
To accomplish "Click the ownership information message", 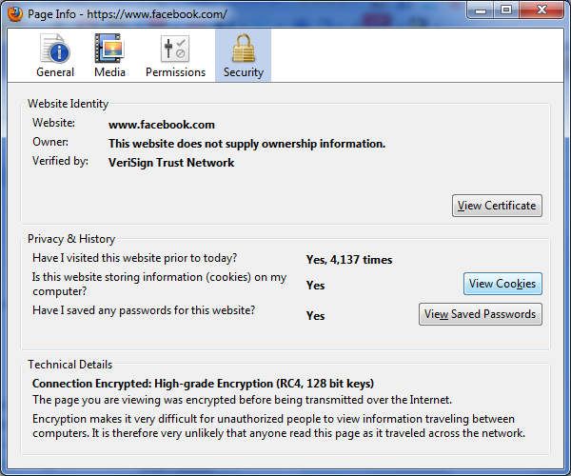I will coord(246,144).
